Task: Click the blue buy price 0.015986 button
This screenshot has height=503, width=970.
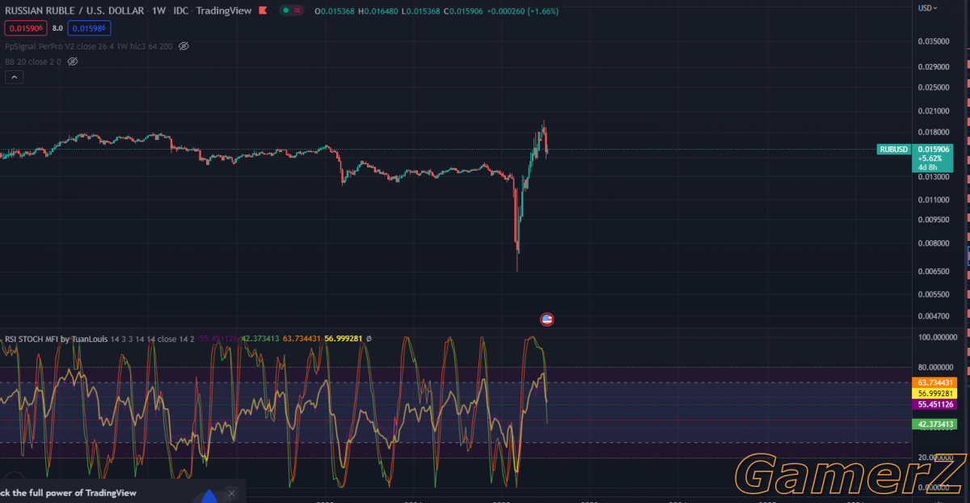Action: point(88,28)
